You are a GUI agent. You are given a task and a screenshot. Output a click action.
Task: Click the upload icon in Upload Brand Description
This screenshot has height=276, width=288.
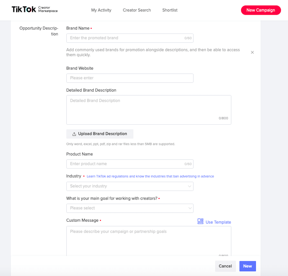click(x=74, y=134)
